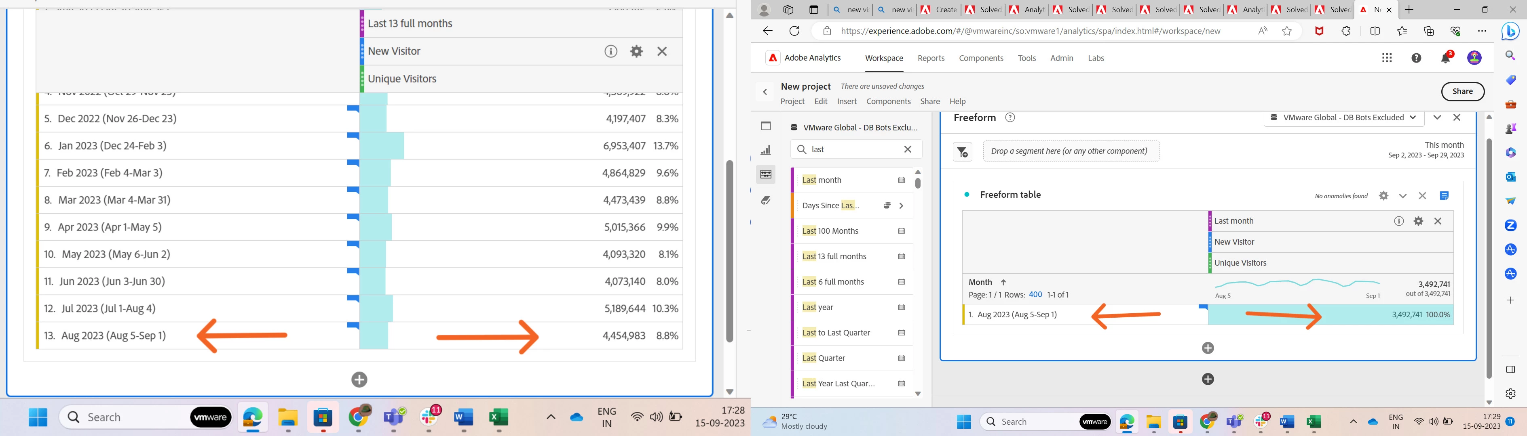Screen dimensions: 1527x436
Task: Click the Share button
Action: pos(1462,92)
